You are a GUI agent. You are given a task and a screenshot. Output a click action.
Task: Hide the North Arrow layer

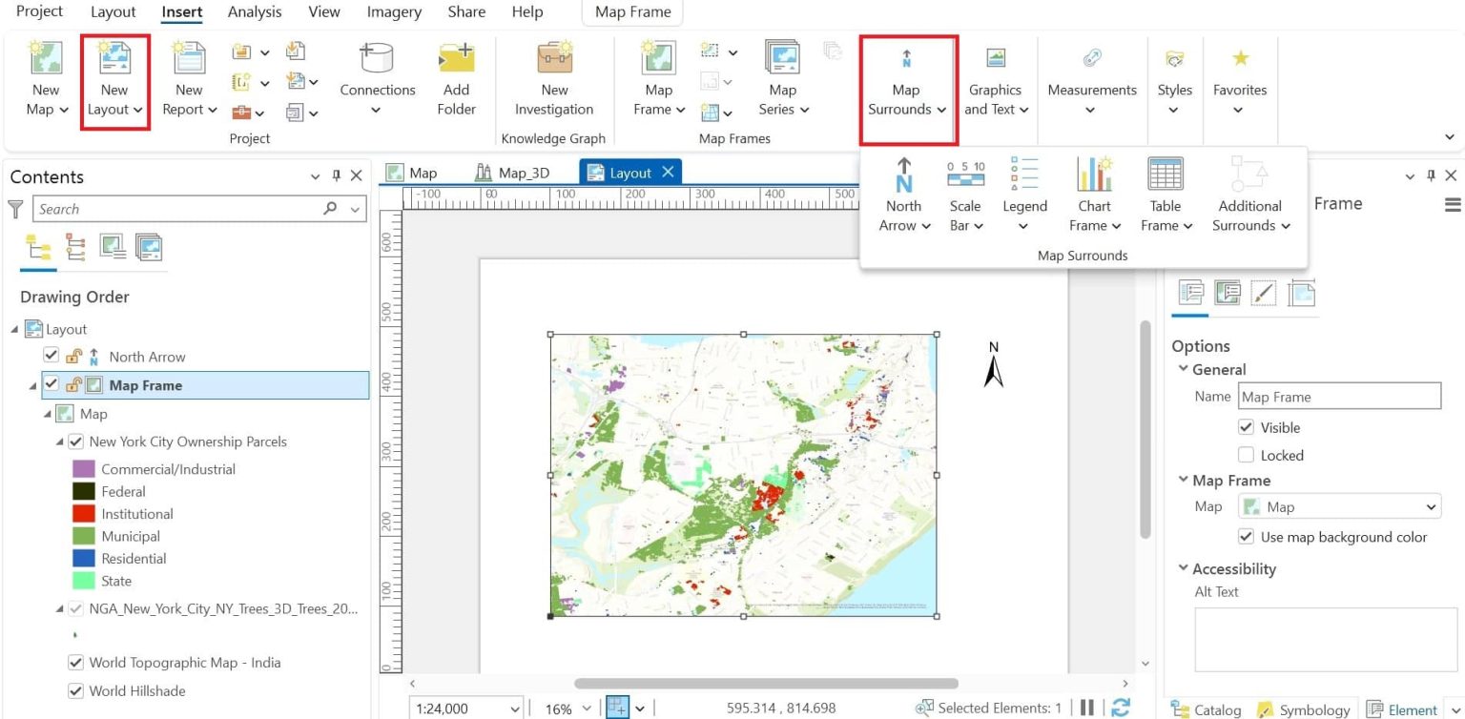(x=52, y=357)
